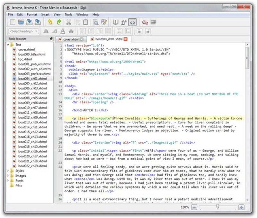The width and height of the screenshot is (257, 218).
Task: Click the zoom slider handle
Action: click(218, 206)
